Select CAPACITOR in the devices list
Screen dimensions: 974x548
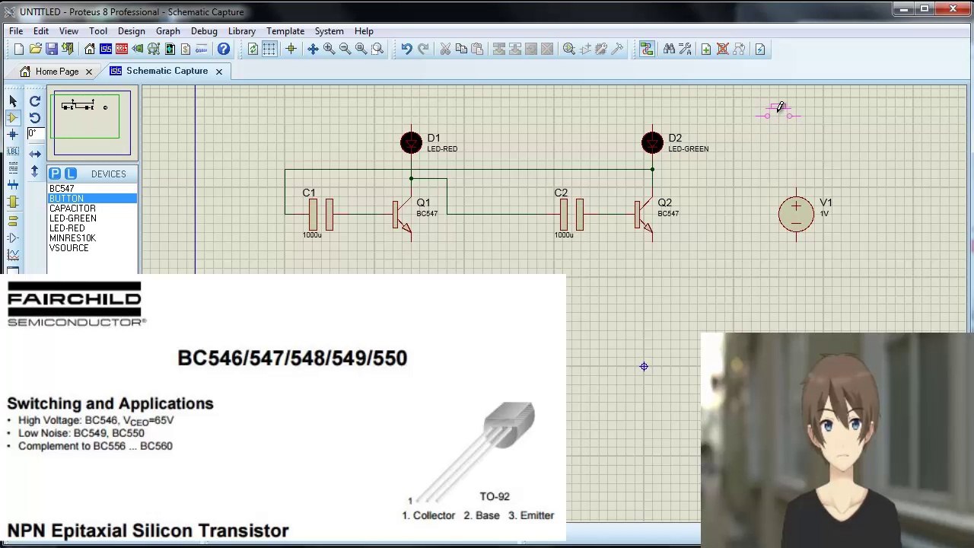(92, 209)
